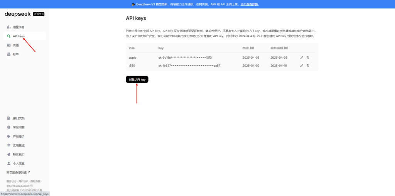Edit the t550 API key name
Viewport: 395px width, 196px height.
[x=302, y=66]
